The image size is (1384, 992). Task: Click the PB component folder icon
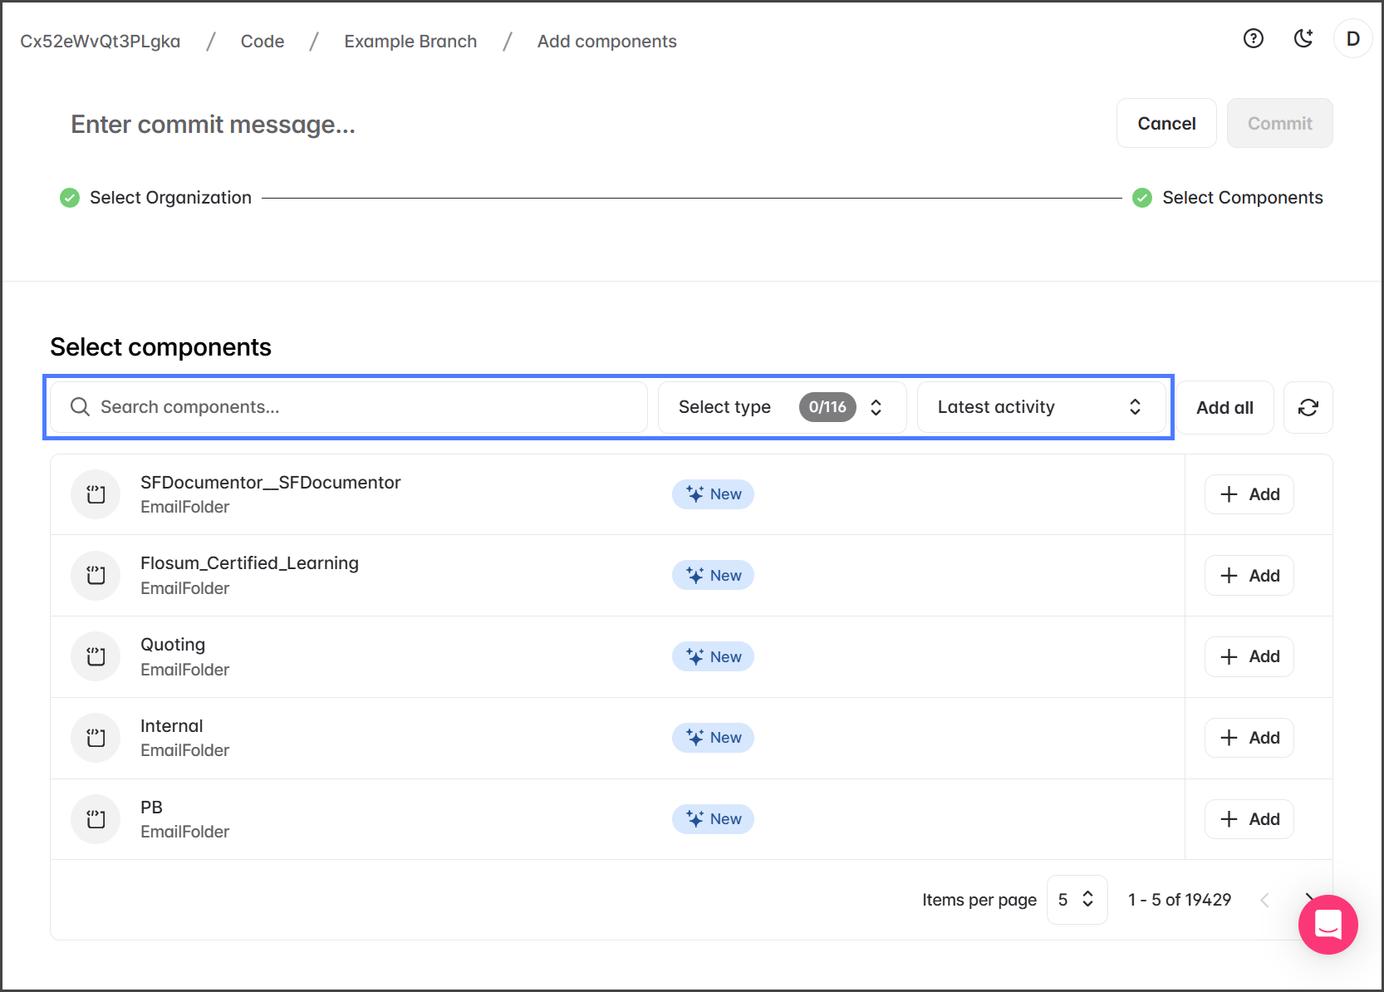(x=96, y=819)
